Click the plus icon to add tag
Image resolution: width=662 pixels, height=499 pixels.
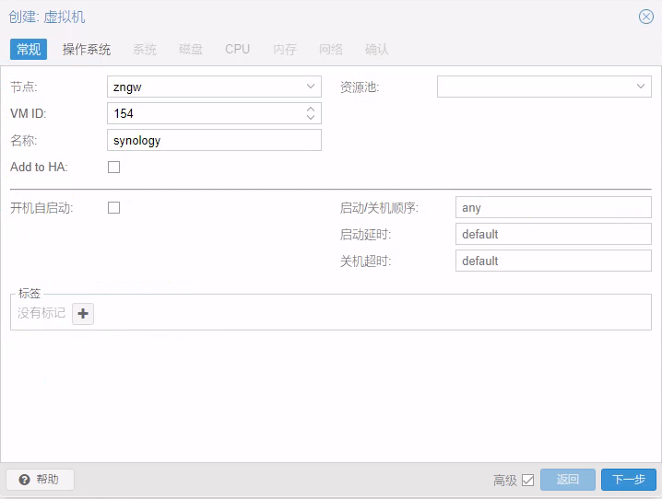(83, 314)
